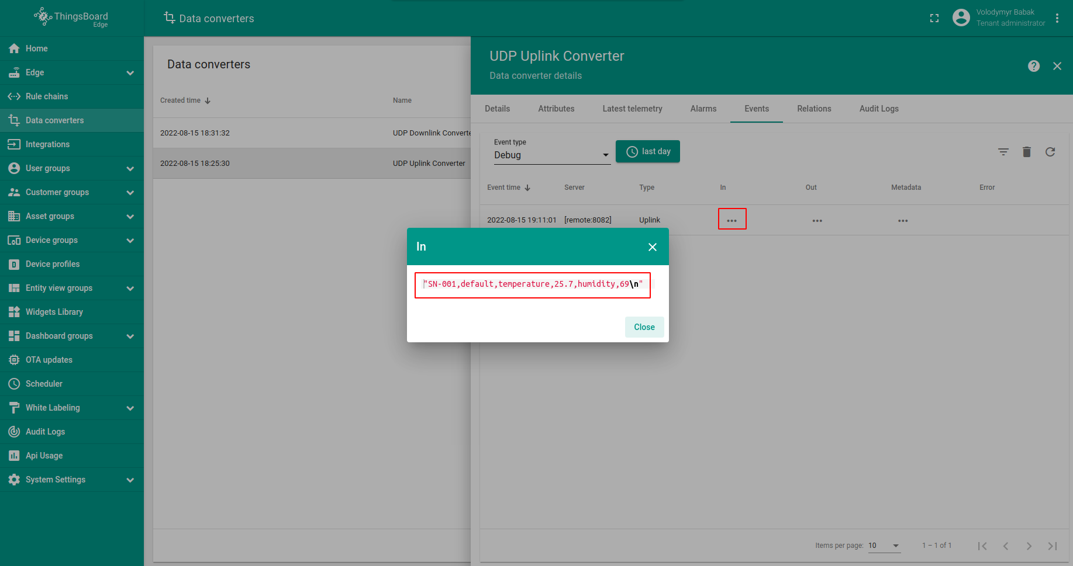Open Audit Logs sidebar icon
The height and width of the screenshot is (566, 1073).
click(x=14, y=432)
